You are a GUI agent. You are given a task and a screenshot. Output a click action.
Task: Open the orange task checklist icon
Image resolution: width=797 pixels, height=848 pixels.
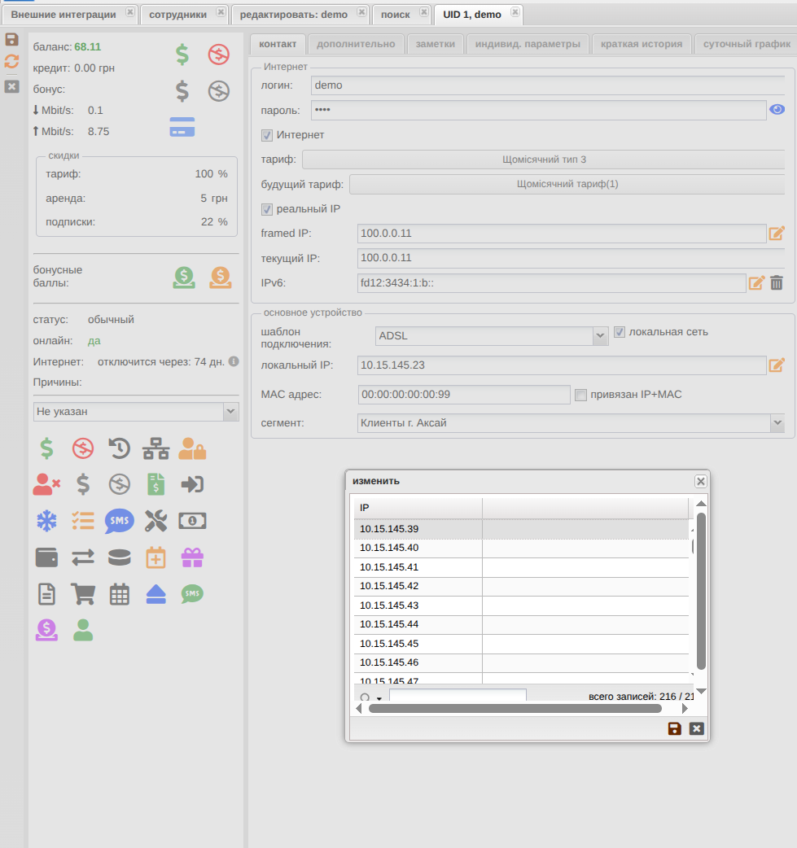pos(83,522)
